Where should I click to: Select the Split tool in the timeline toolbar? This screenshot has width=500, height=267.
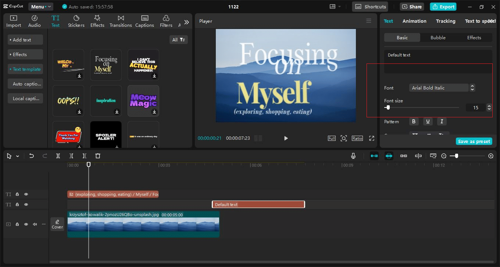tap(58, 156)
